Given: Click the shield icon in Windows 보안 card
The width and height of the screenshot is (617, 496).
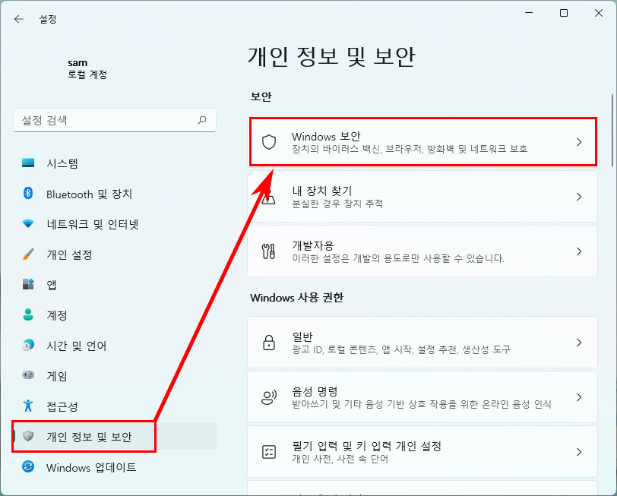Looking at the screenshot, I should coord(269,142).
